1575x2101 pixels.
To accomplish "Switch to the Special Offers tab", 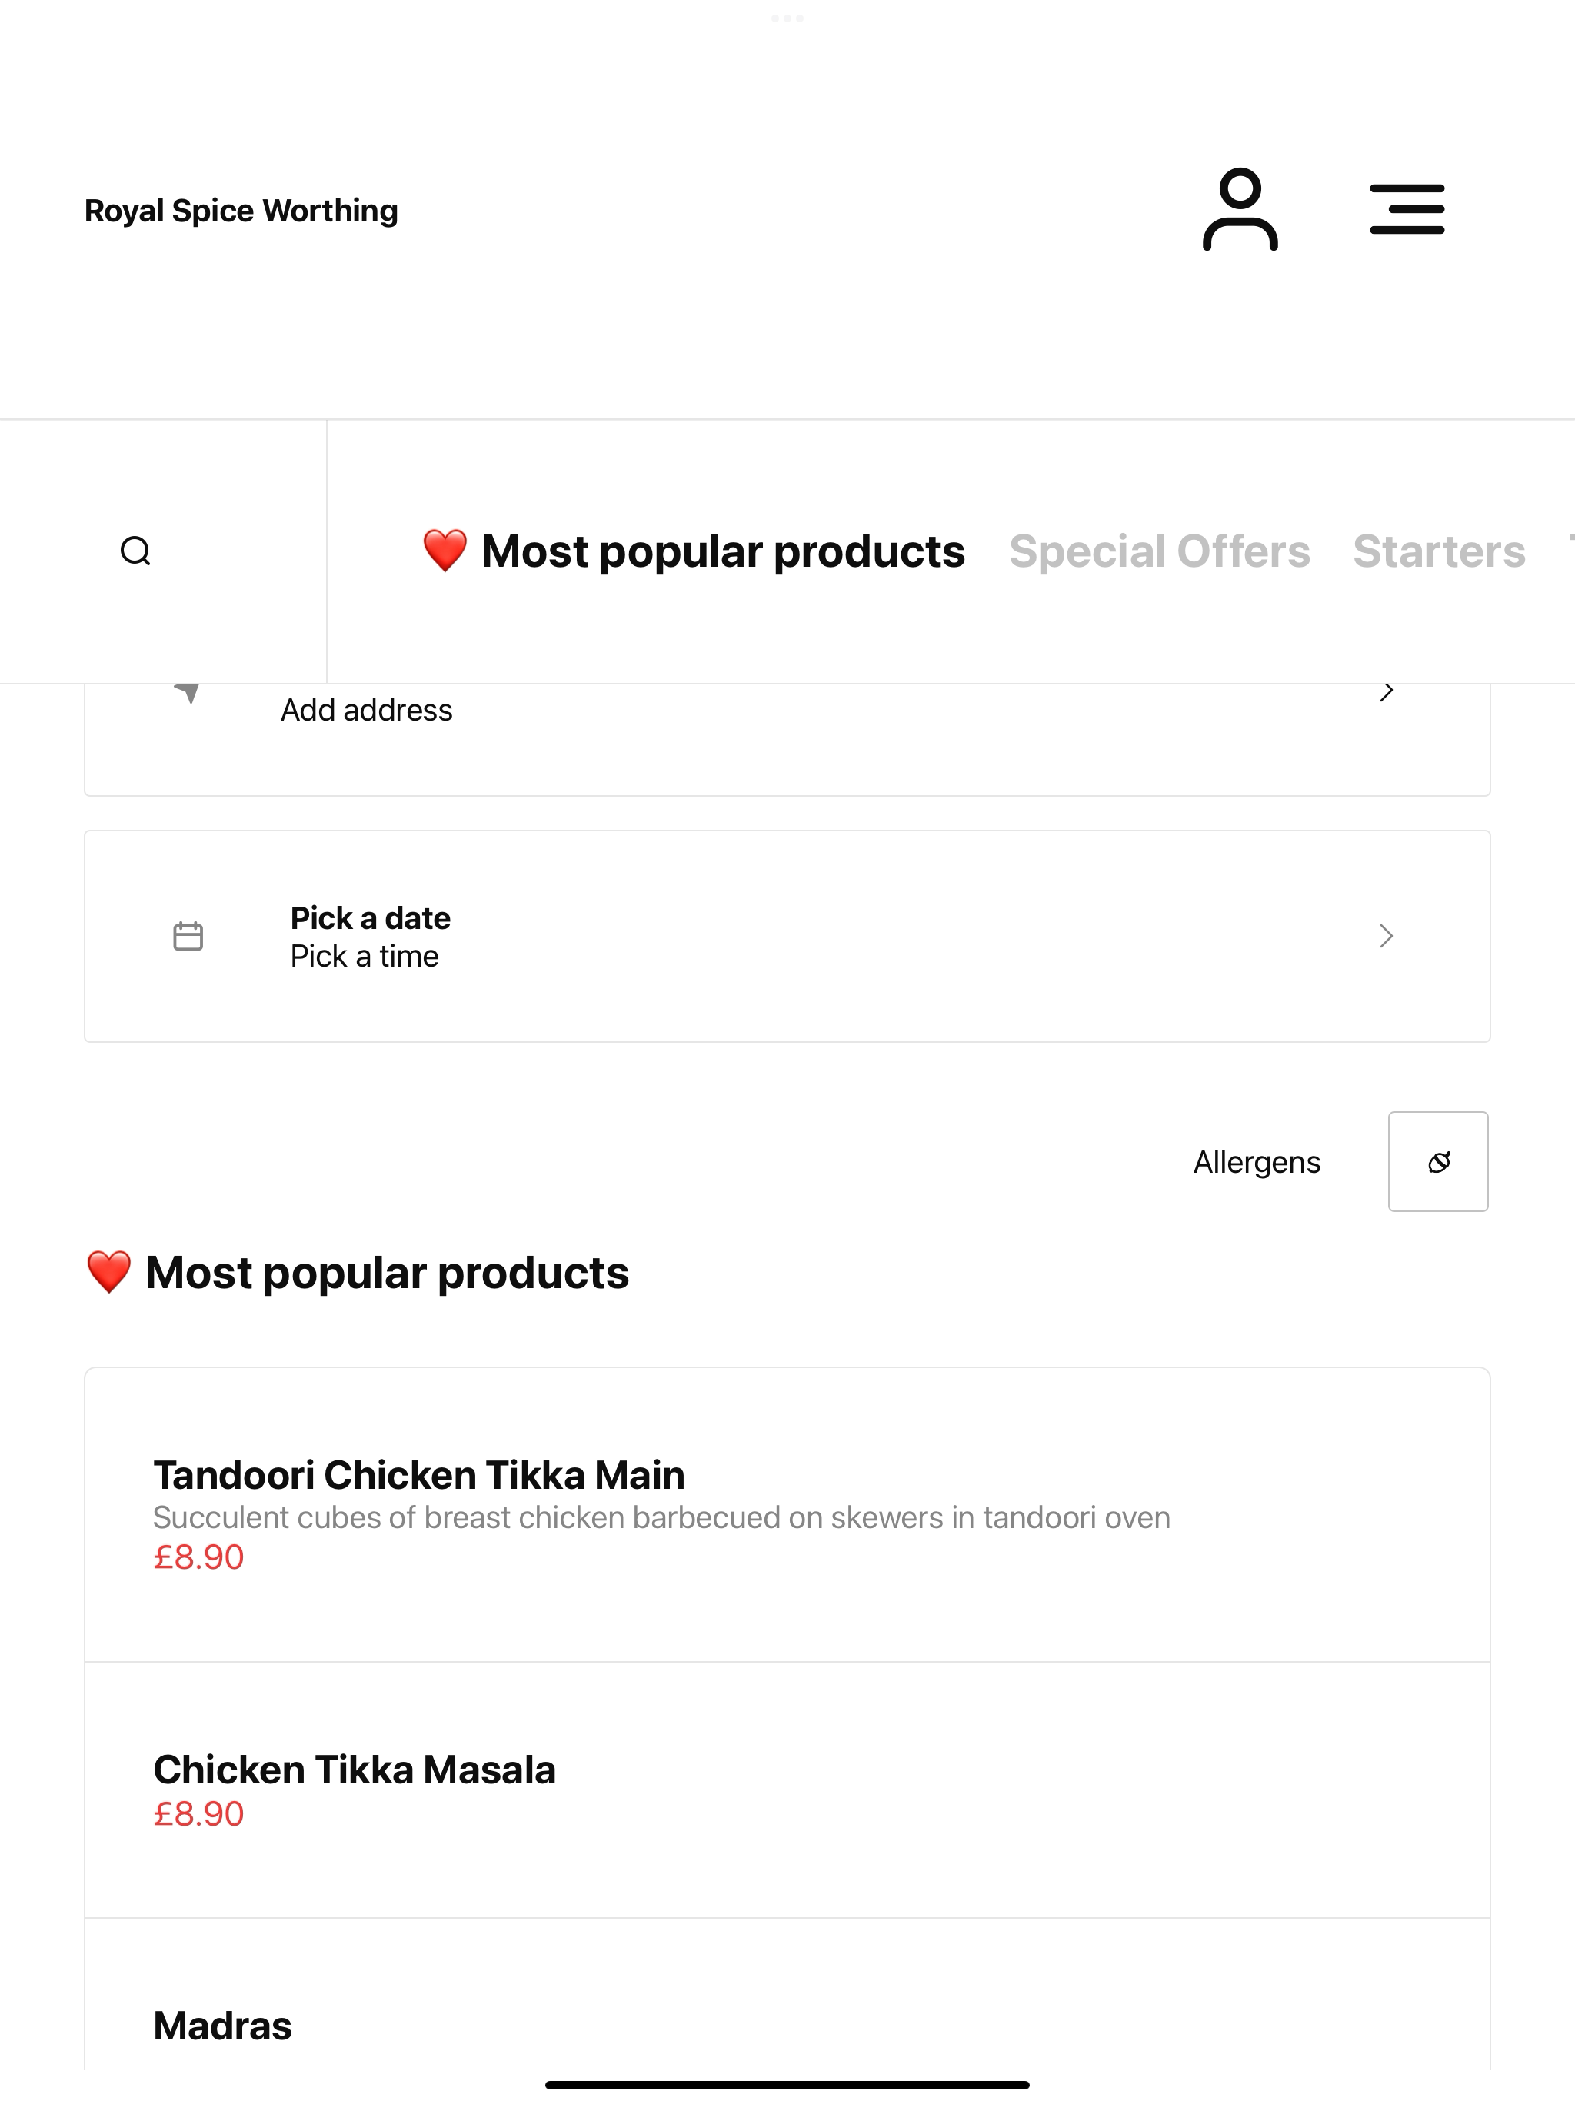I will coord(1159,551).
